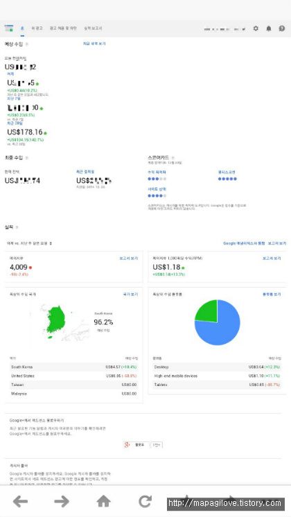Open the 수익 최적화 scorecard link

(157, 172)
